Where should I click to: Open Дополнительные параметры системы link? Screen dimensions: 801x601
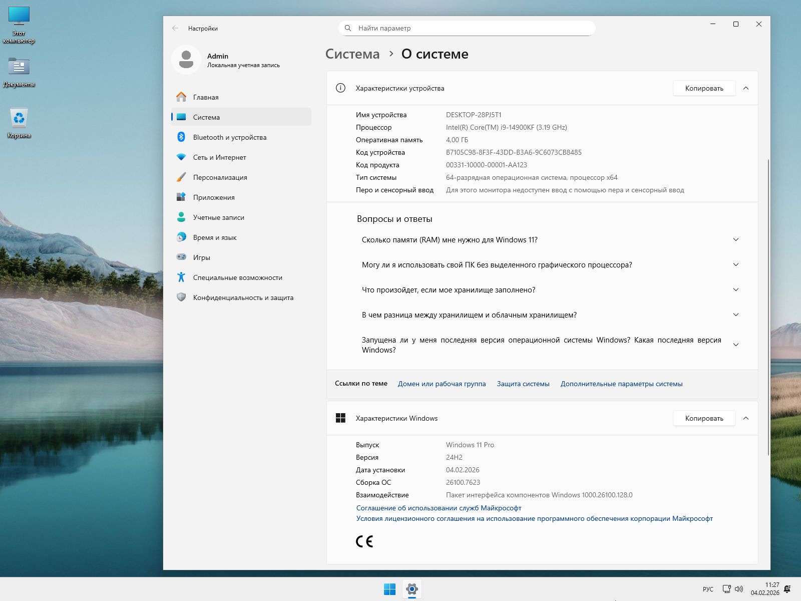point(621,384)
